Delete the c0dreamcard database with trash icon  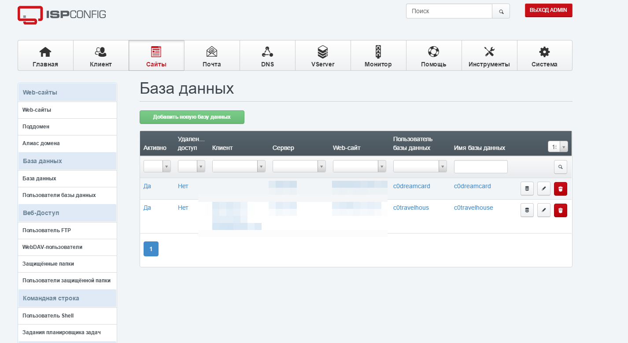pyautogui.click(x=561, y=189)
